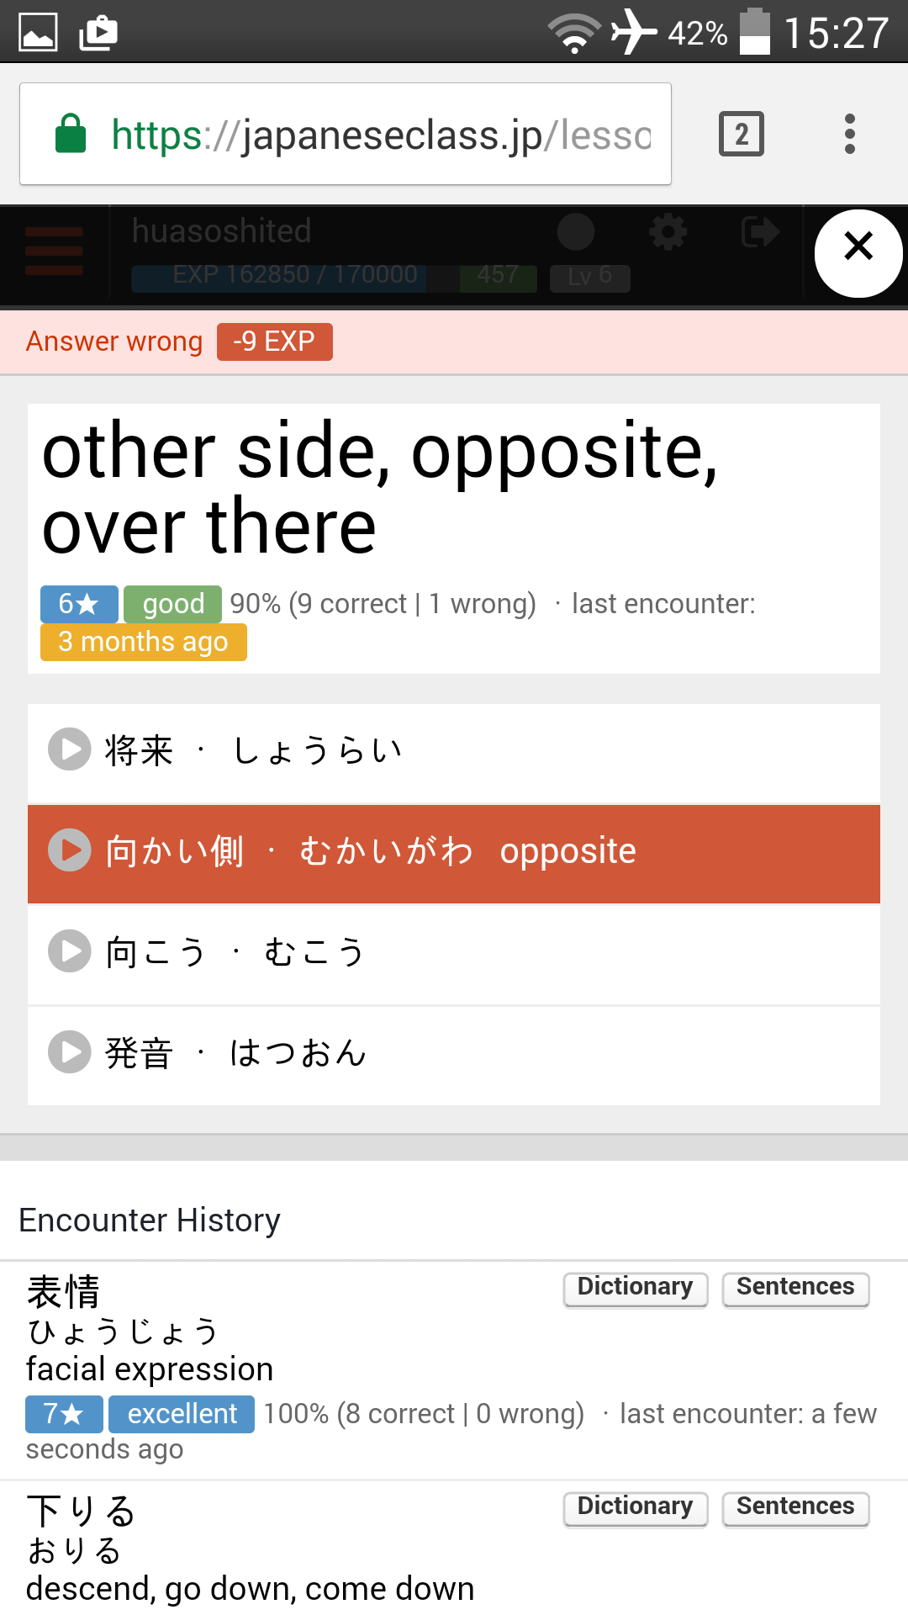Screen dimensions: 908x1615
Task: Tap the gallery icon in status bar
Action: coord(38,33)
